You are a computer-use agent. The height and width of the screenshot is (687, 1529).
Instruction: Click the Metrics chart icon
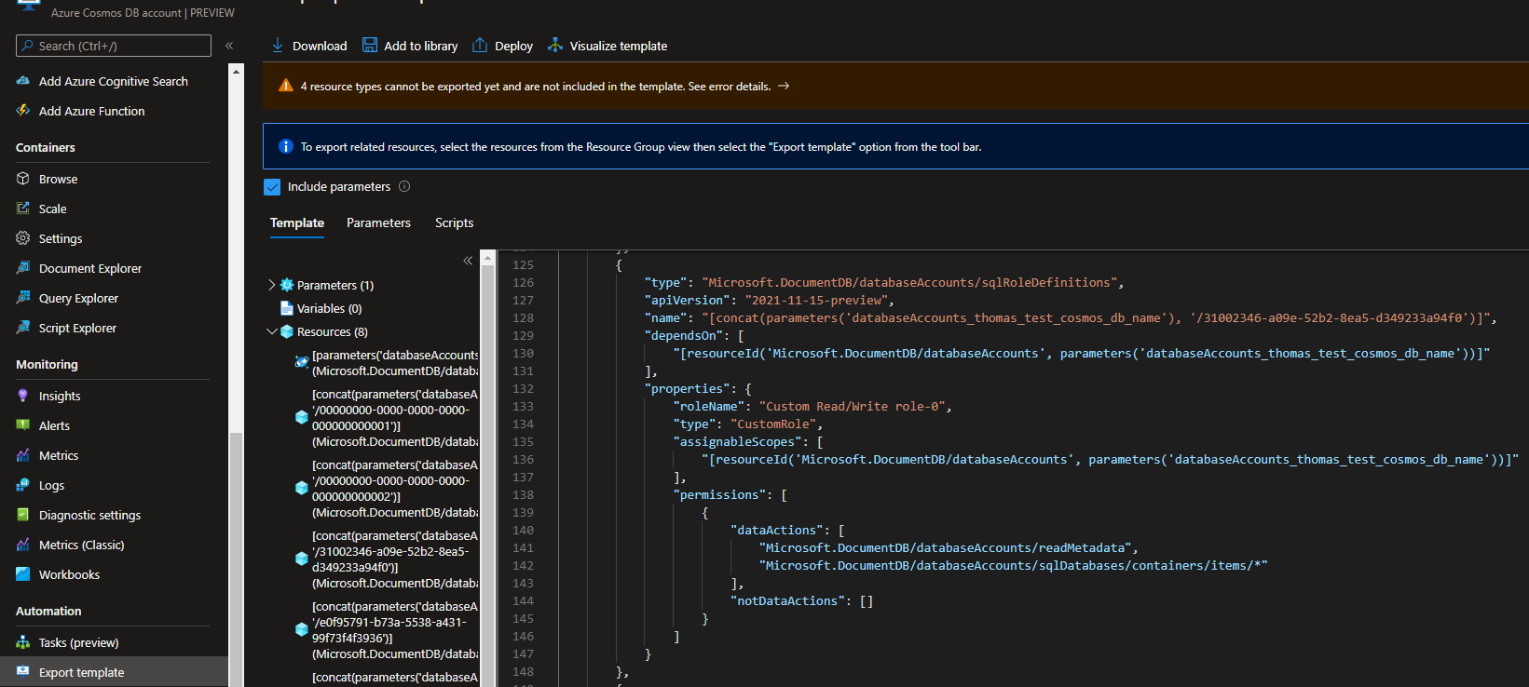(23, 455)
